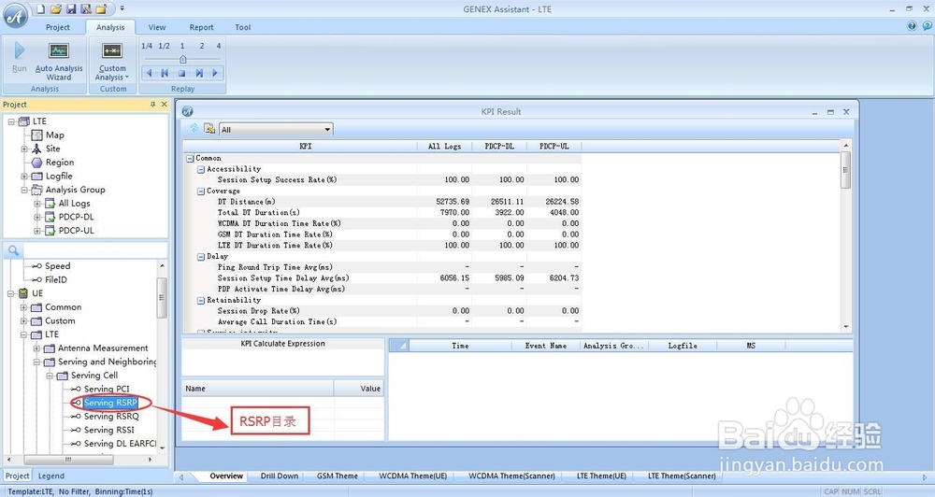This screenshot has width=935, height=497.
Task: Click the KPI Result export icon
Action: pos(209,128)
